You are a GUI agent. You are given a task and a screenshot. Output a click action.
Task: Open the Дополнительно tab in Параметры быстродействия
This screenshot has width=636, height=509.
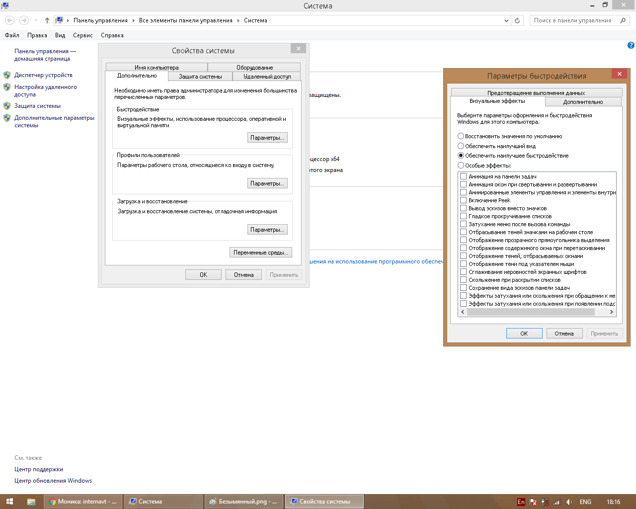(x=583, y=102)
